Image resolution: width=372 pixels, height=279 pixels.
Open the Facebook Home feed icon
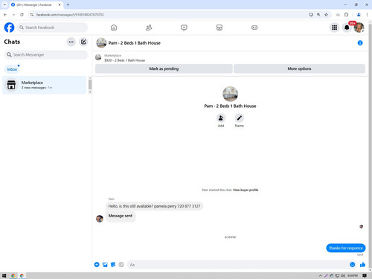114,28
